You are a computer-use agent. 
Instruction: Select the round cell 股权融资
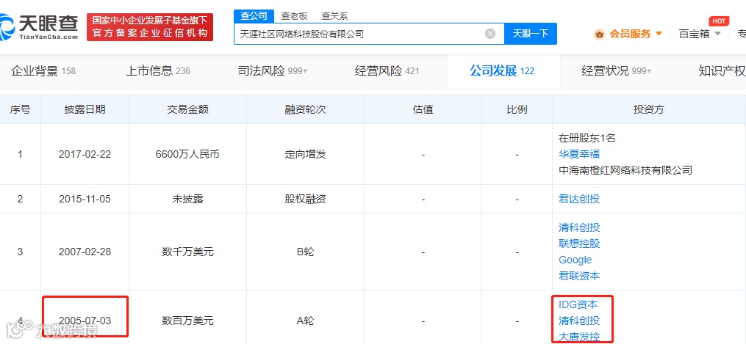[x=305, y=199]
